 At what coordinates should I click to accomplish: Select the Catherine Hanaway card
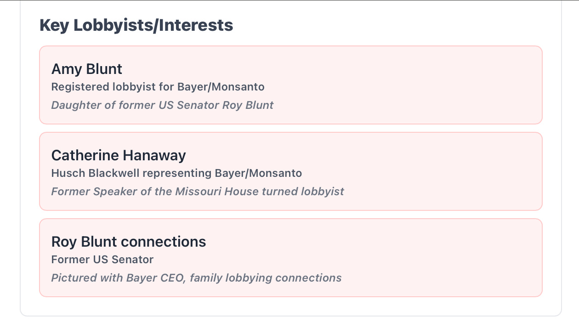click(291, 171)
